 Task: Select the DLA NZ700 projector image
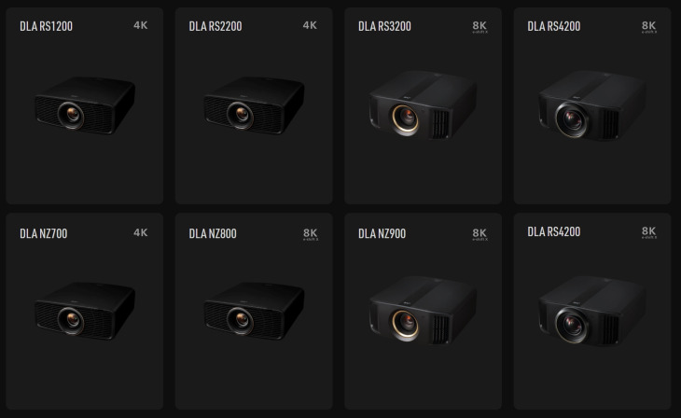click(x=85, y=311)
